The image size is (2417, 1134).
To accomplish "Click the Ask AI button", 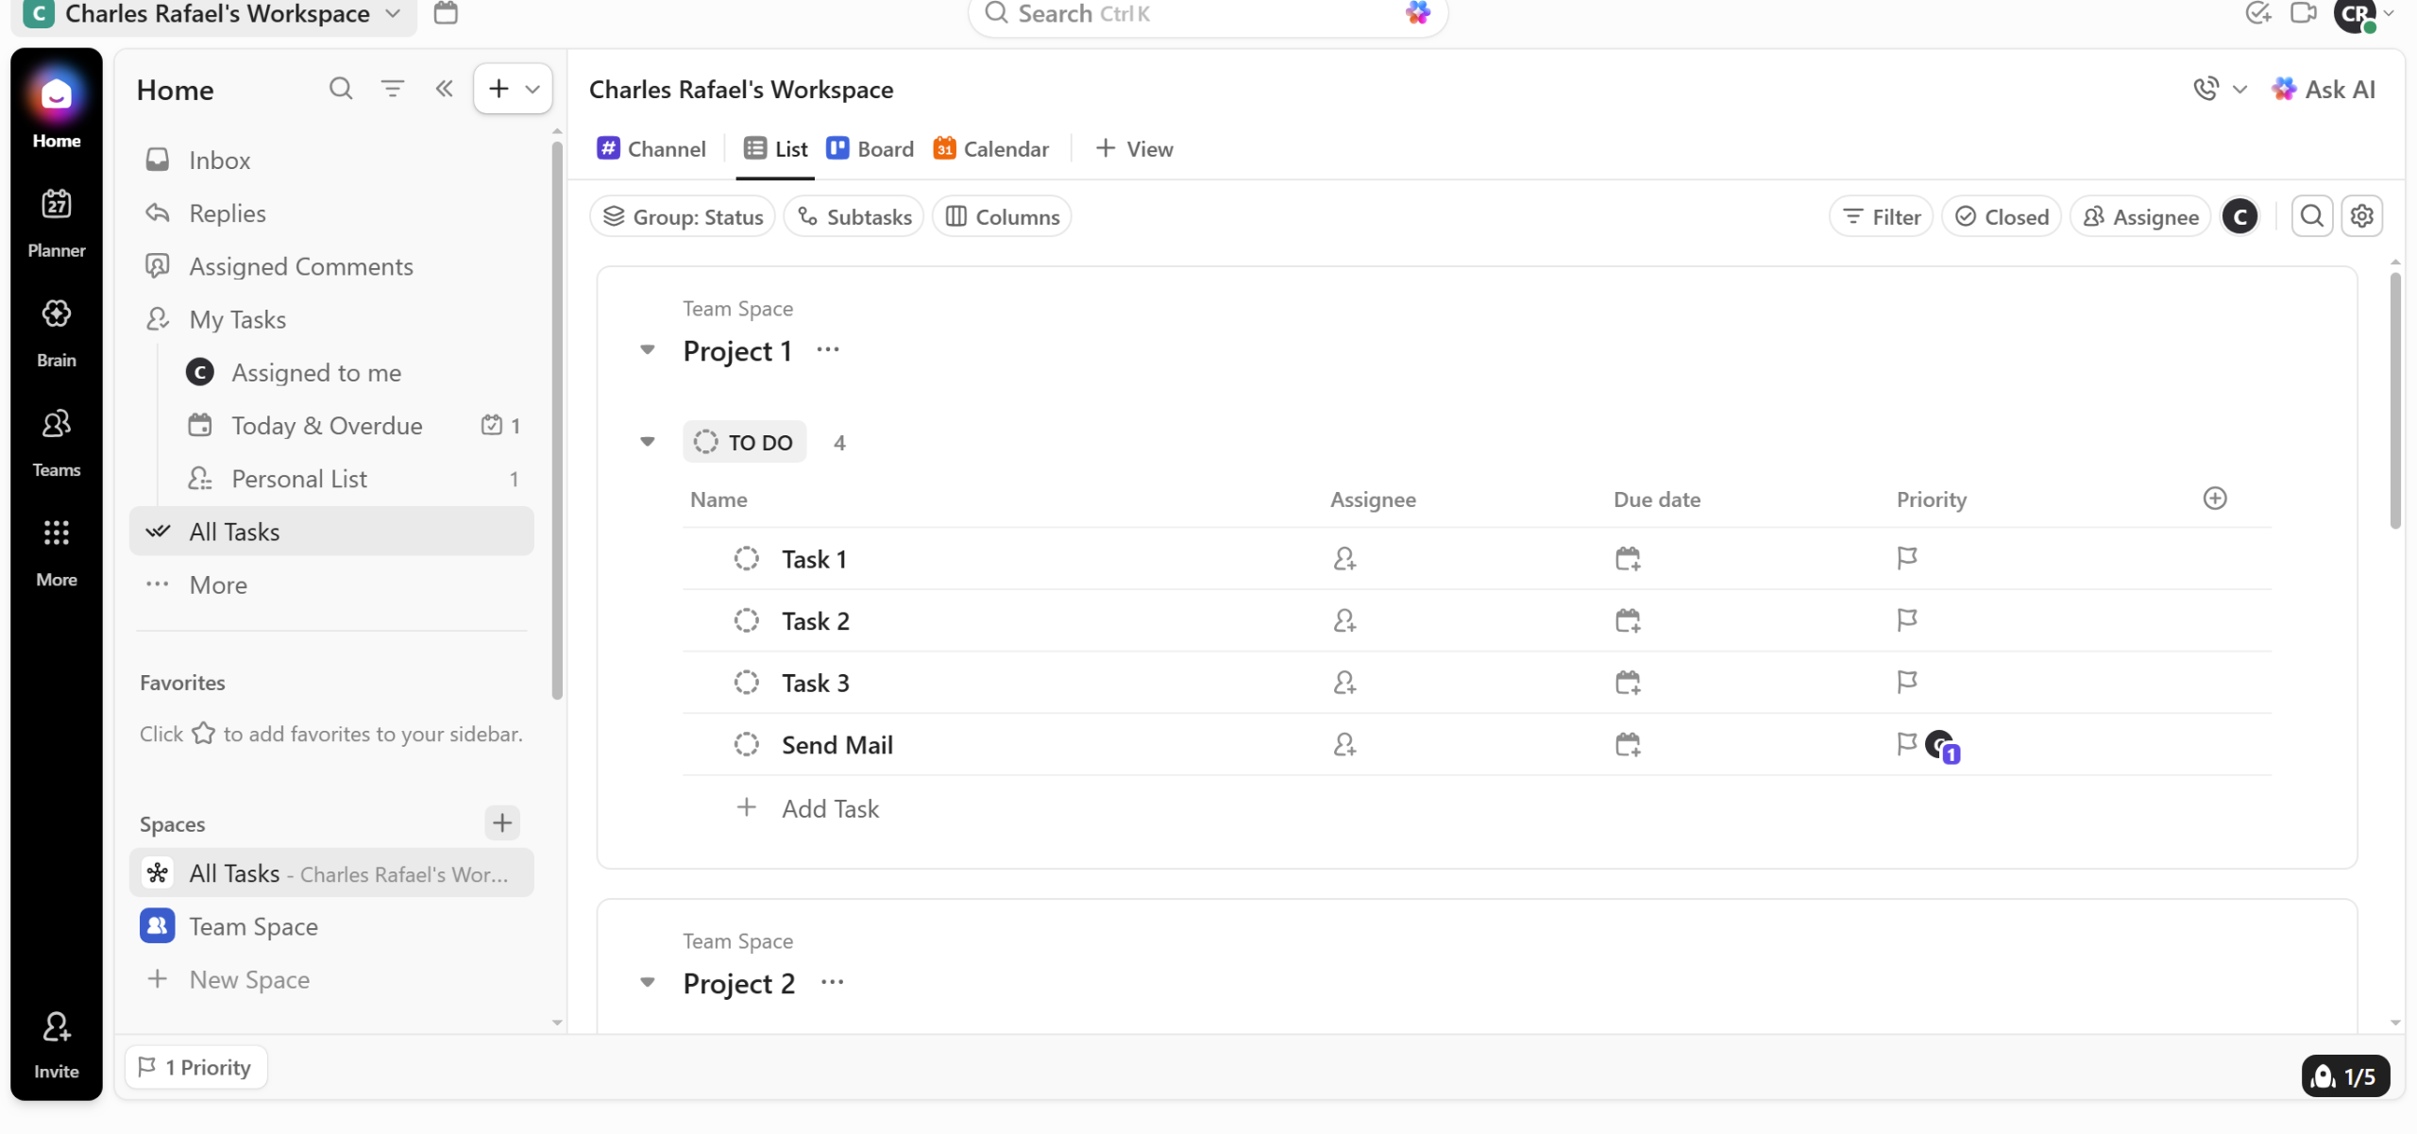I will click(x=2324, y=90).
